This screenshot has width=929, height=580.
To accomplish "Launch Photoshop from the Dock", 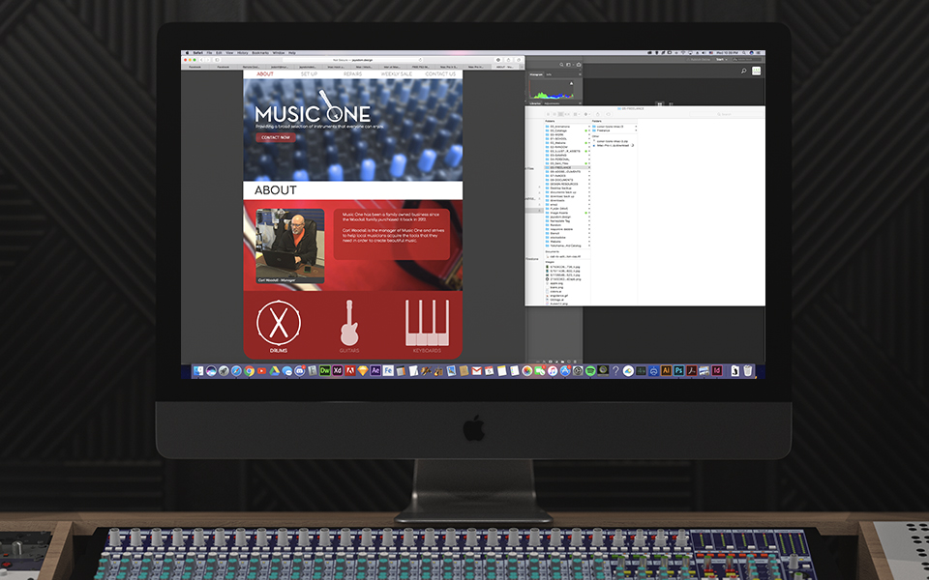I will click(x=679, y=370).
